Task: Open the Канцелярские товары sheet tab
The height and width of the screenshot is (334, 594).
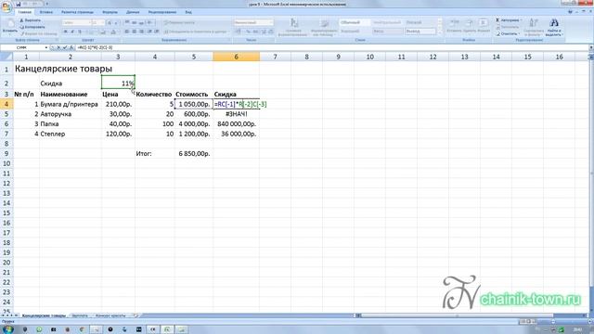Action: point(44,315)
